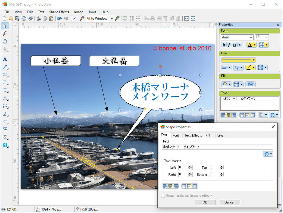Click the Copy toolbar icon
Image resolution: width=283 pixels, height=213 pixels.
click(45, 18)
